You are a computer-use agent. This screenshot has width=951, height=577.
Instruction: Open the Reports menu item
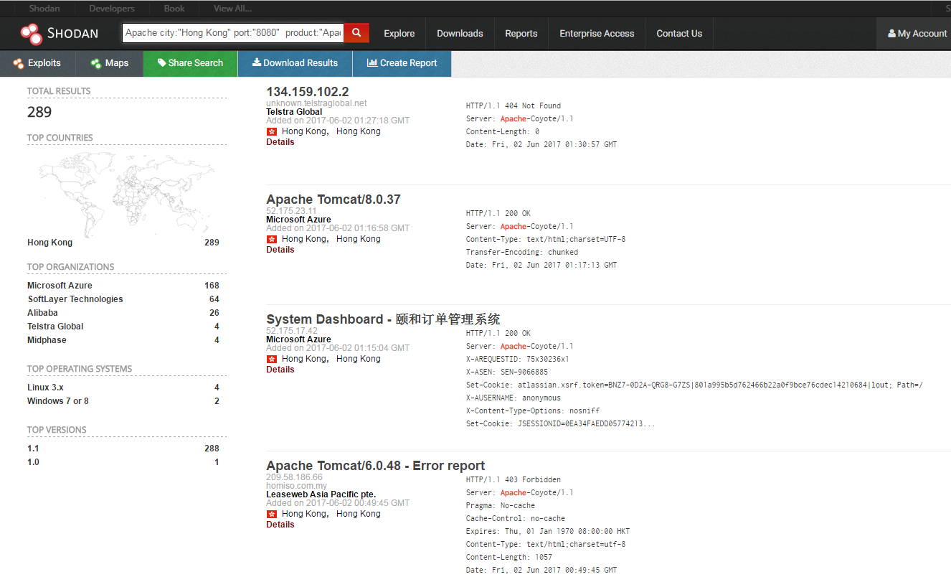[521, 34]
